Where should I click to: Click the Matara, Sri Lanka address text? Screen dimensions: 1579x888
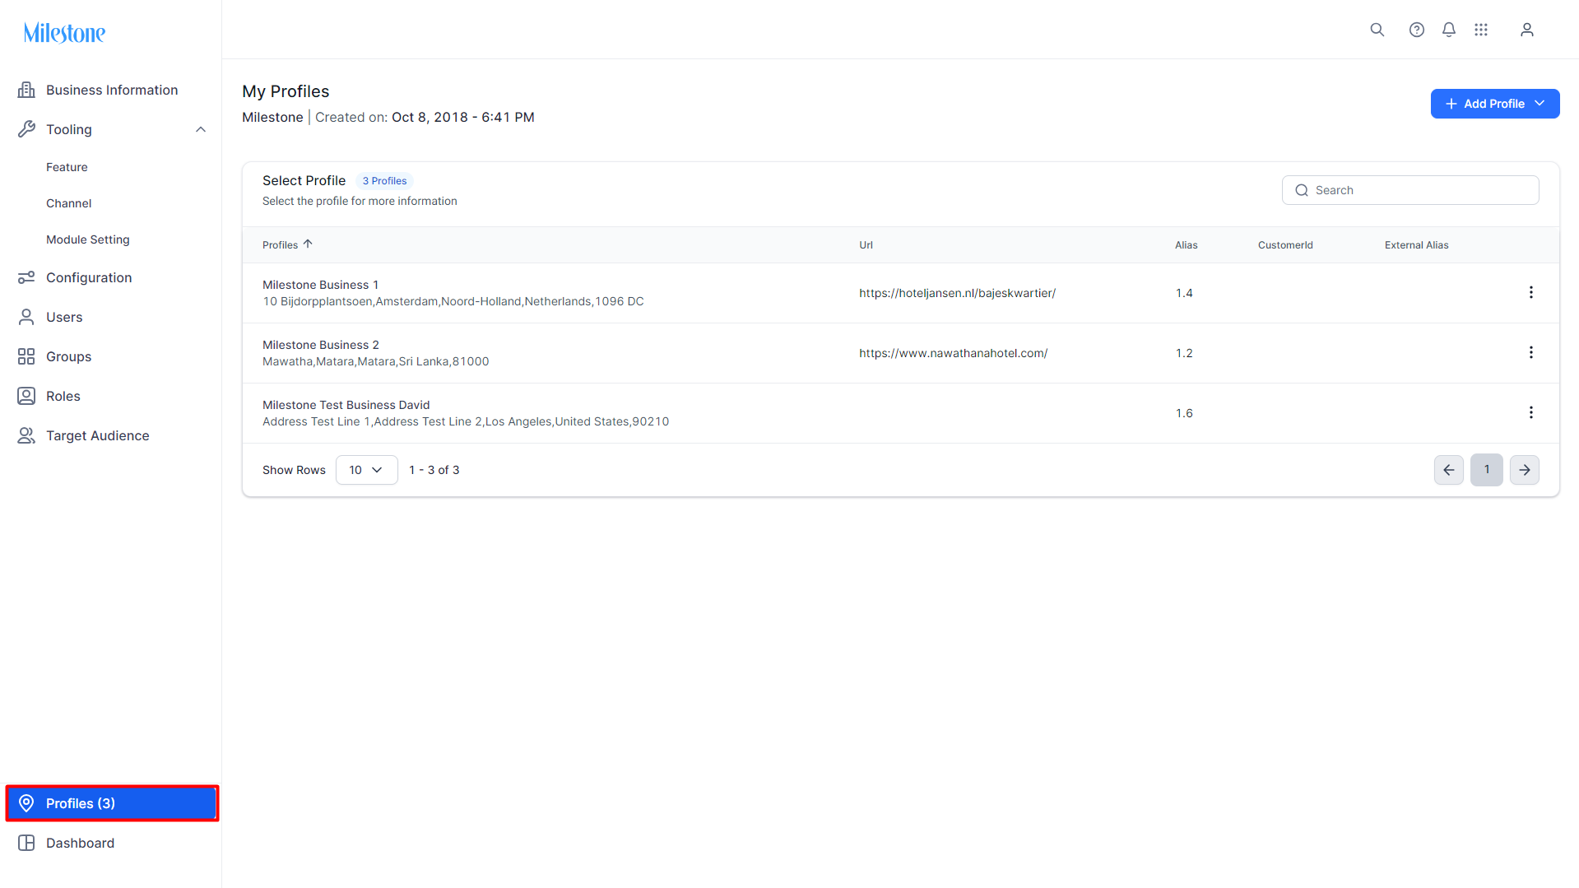coord(375,361)
